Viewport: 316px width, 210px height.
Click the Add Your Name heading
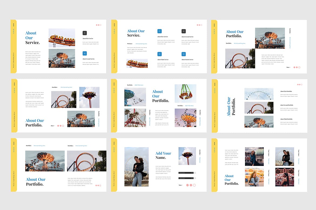click(x=163, y=155)
